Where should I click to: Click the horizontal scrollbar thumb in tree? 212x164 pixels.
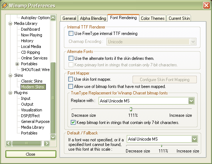(27, 143)
